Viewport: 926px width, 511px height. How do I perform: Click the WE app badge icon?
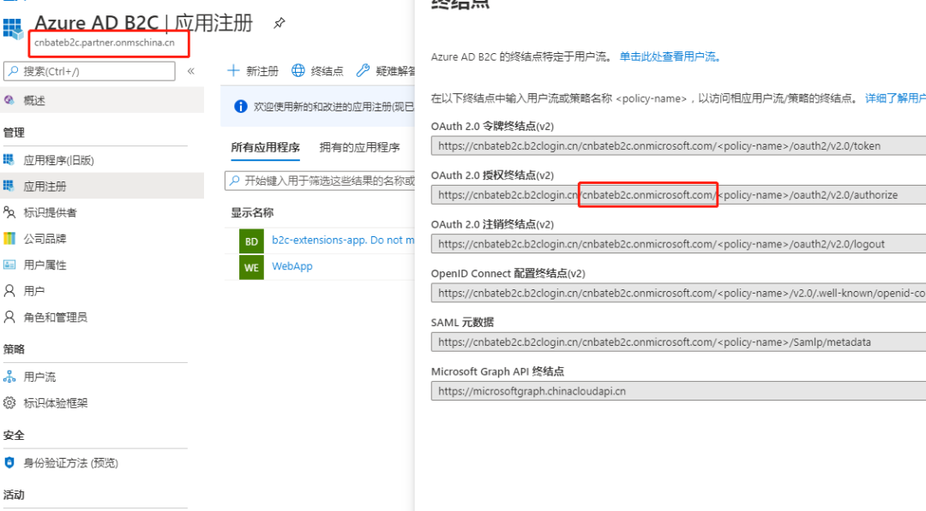[251, 267]
